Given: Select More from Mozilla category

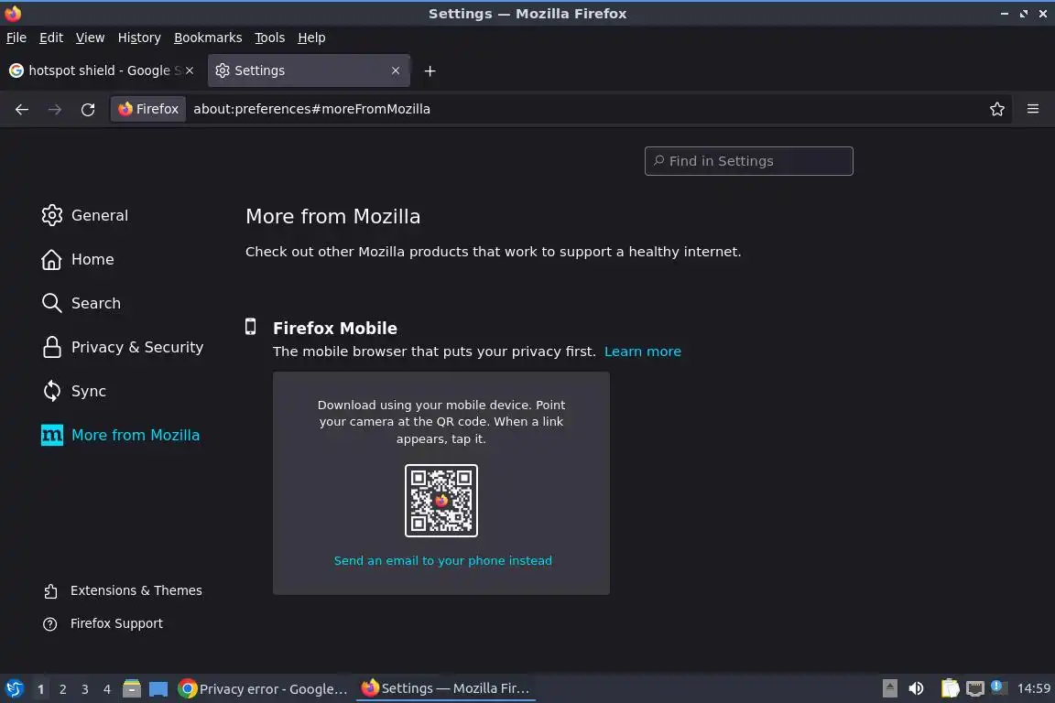Looking at the screenshot, I should (121, 435).
